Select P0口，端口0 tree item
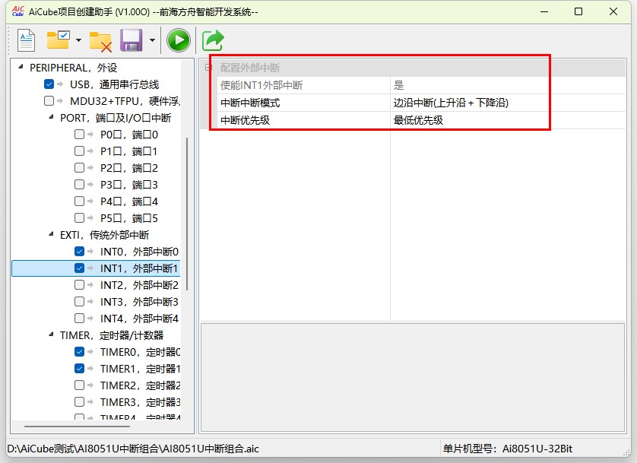The width and height of the screenshot is (637, 463). (x=129, y=135)
